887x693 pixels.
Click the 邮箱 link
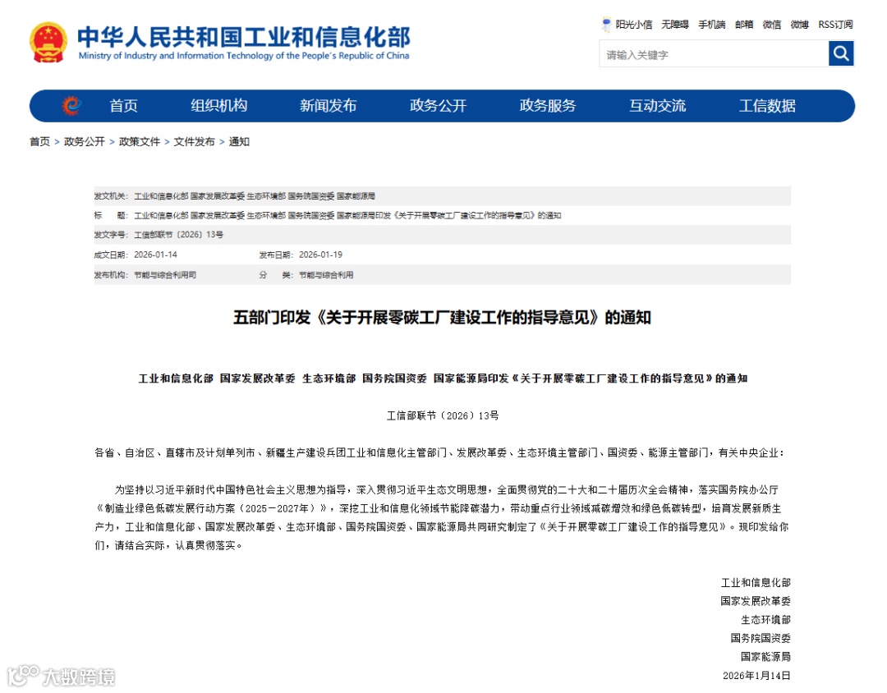(x=744, y=25)
